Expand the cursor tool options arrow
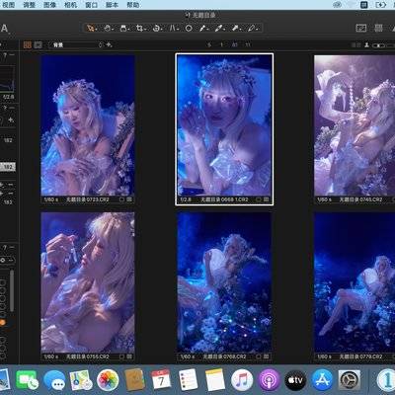 click(x=96, y=30)
